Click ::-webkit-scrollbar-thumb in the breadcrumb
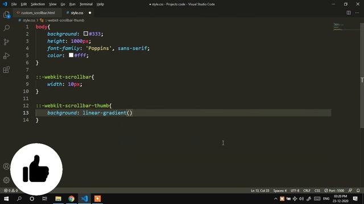Screen dimensions: 364x204 (x=64, y=20)
